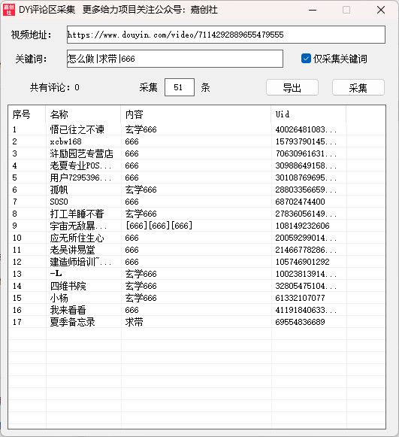Minimize the DY评论区采集 window
This screenshot has height=437, width=399.
click(313, 10)
